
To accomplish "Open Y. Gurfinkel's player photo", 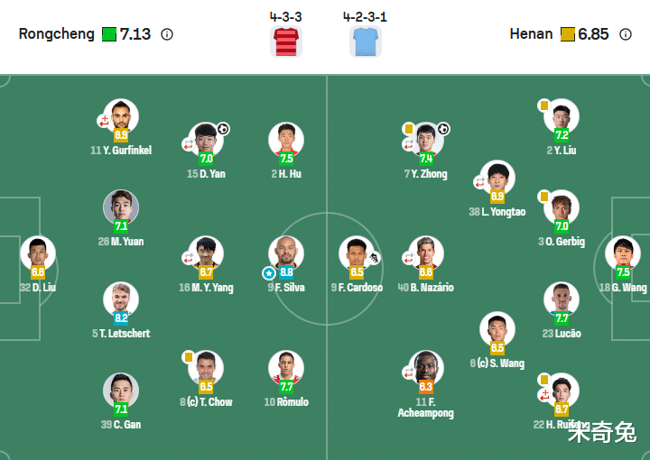I will [x=121, y=115].
